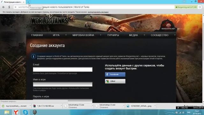204x115 pixels.
Task: Focus the Имя в игре input field
Action: tap(62, 84)
